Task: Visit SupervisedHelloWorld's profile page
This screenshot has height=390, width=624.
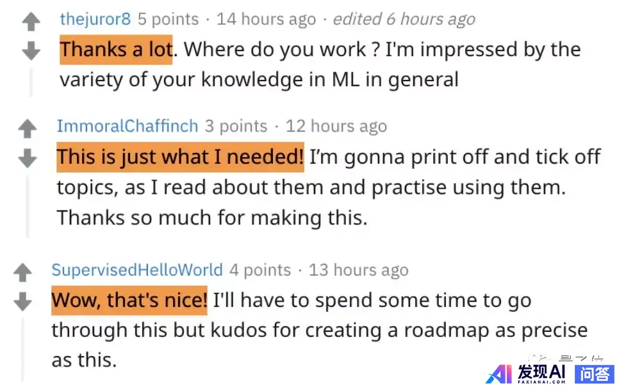Action: click(137, 270)
